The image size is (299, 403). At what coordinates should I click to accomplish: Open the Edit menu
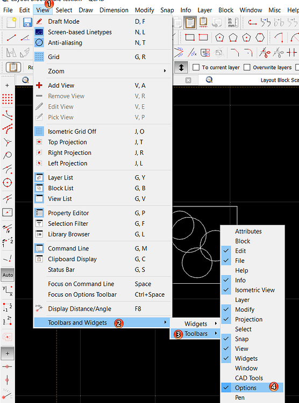pos(24,10)
